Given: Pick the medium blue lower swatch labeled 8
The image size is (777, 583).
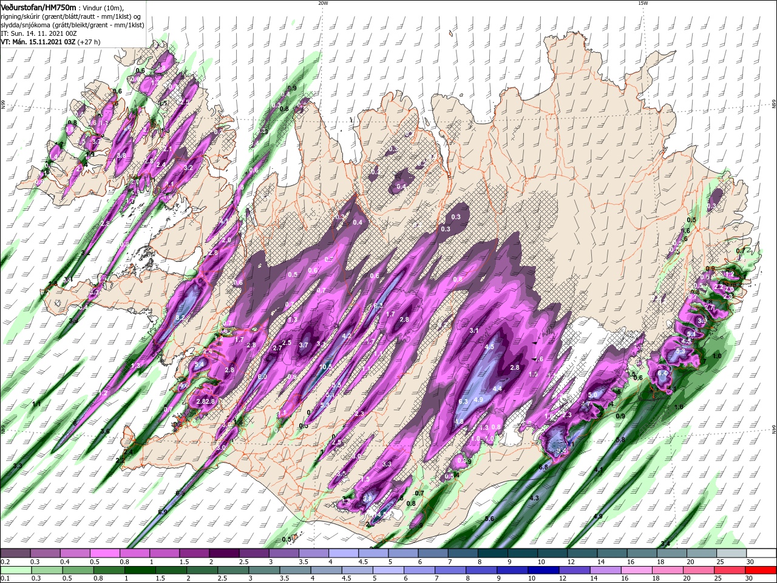Looking at the screenshot, I should (481, 570).
